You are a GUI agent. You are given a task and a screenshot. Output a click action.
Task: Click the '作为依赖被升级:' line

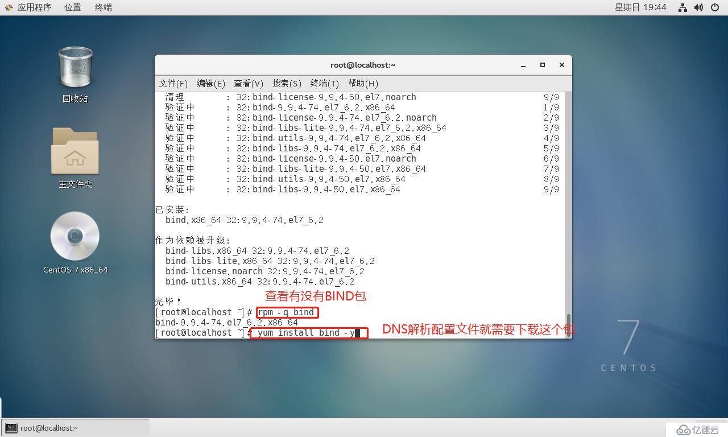tap(193, 241)
